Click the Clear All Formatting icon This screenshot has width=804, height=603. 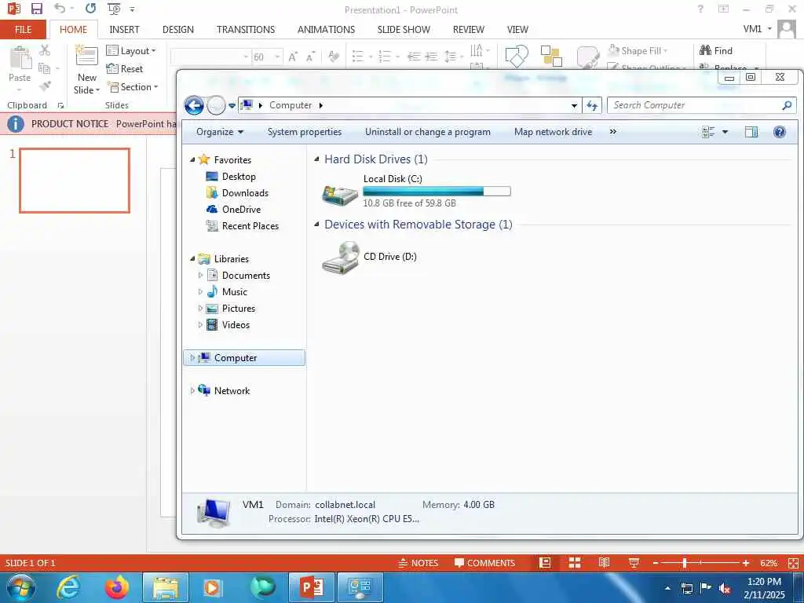tap(333, 57)
